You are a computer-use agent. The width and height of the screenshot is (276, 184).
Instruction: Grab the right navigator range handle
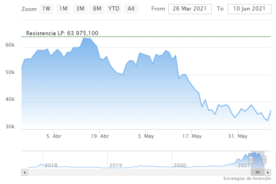pyautogui.click(x=264, y=159)
